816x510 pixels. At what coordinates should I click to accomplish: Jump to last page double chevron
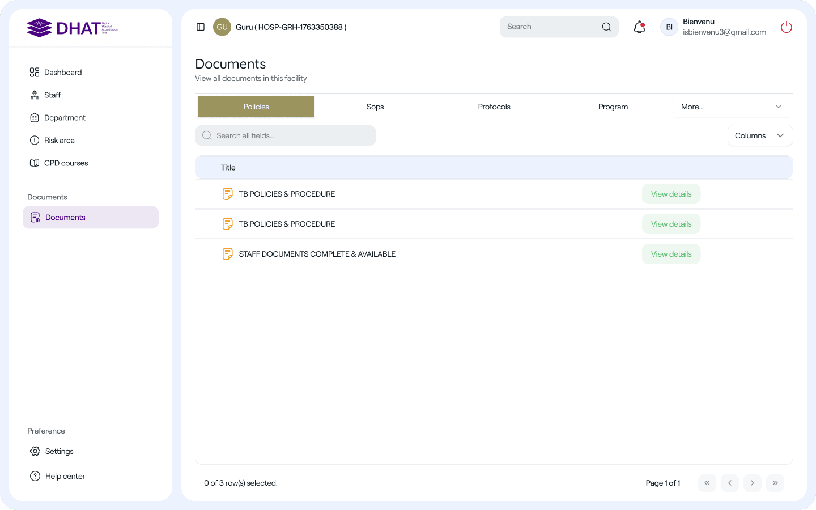point(775,483)
